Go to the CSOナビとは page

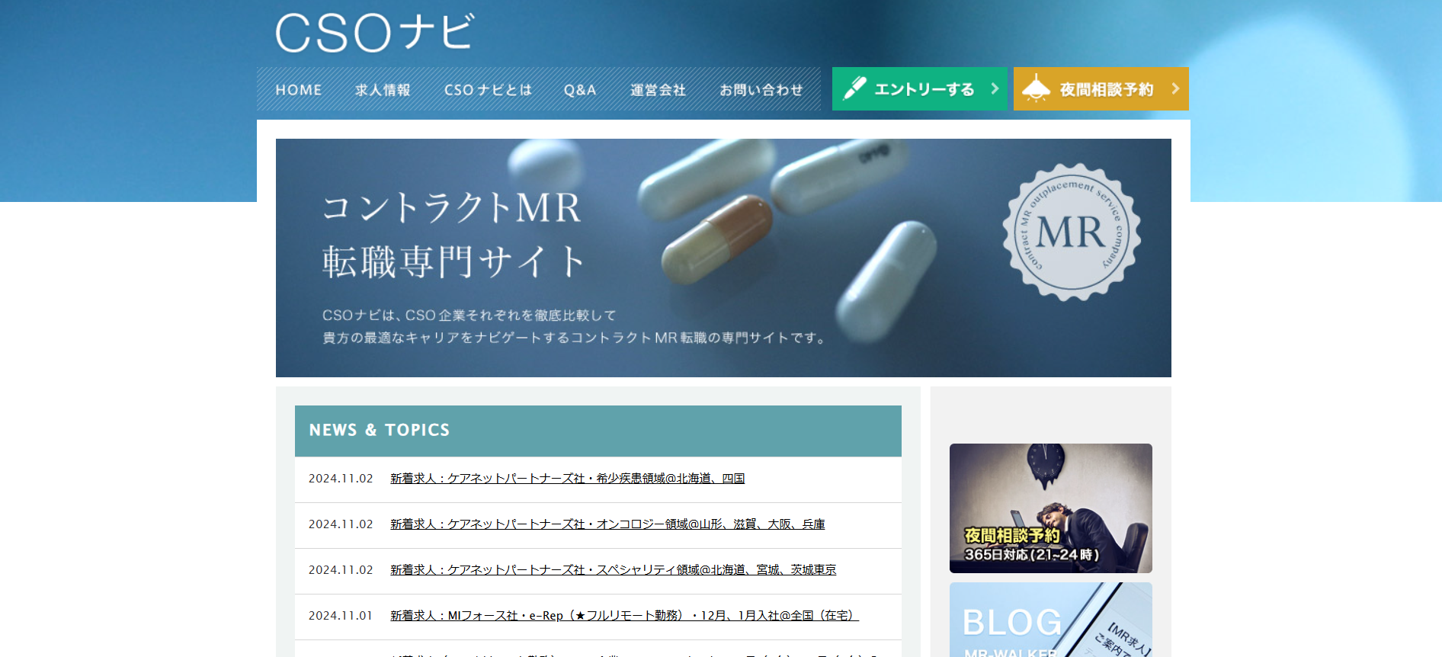488,90
